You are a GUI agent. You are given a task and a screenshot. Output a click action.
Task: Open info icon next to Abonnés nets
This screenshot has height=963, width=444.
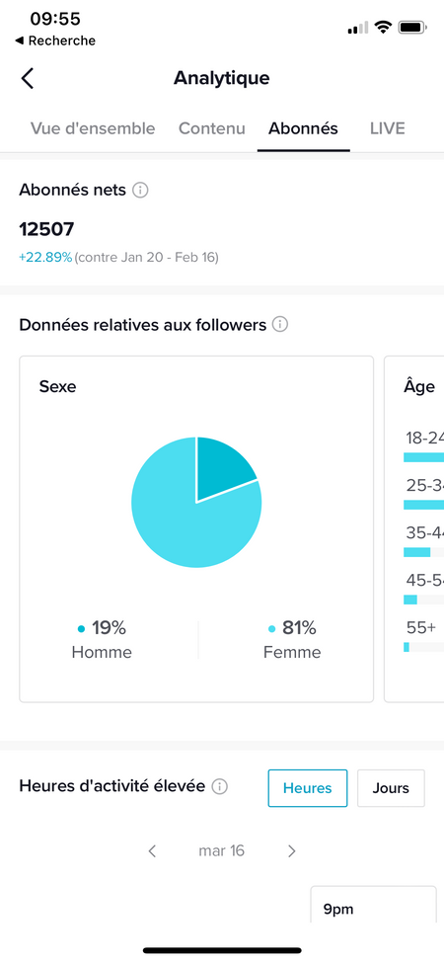pyautogui.click(x=140, y=191)
